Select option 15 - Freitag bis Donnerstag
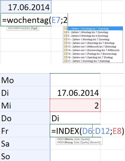Image resolution: width=125 pixels, height=161 pixels. click(93, 54)
